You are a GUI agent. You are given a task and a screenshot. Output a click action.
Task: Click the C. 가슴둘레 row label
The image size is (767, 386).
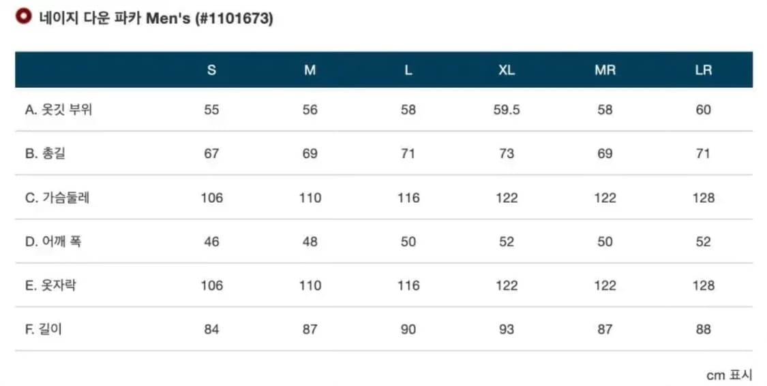pos(57,198)
